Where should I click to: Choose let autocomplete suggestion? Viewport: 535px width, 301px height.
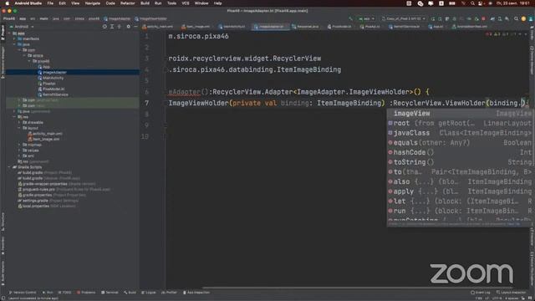[459, 202]
